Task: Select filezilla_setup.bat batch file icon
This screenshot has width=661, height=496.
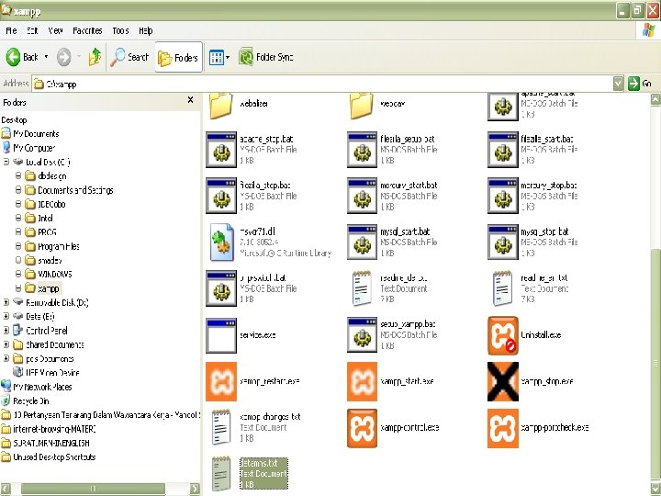Action: point(362,150)
